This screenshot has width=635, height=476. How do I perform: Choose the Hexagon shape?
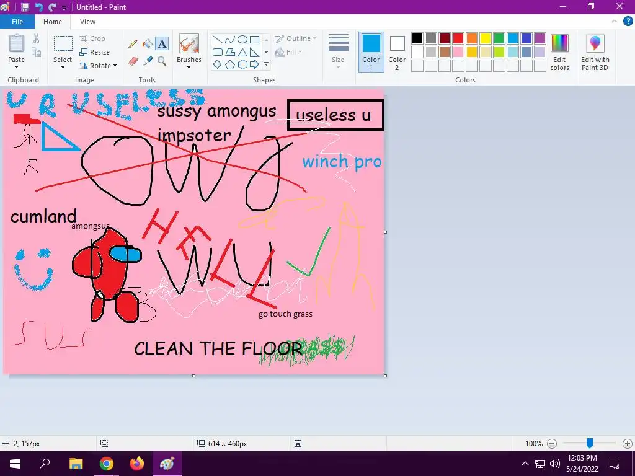point(242,64)
